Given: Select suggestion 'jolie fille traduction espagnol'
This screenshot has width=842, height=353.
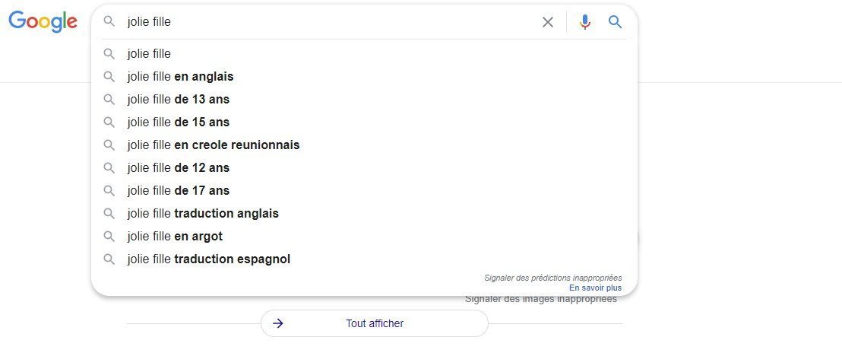Looking at the screenshot, I should pos(365,259).
